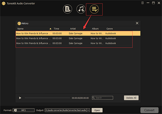Image resolution: width=162 pixels, height=114 pixels.
Task: Browse output folder with the ellipsis button
Action: [x=88, y=110]
